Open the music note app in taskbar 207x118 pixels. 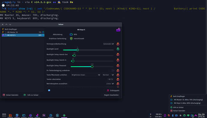(x=37, y=116)
